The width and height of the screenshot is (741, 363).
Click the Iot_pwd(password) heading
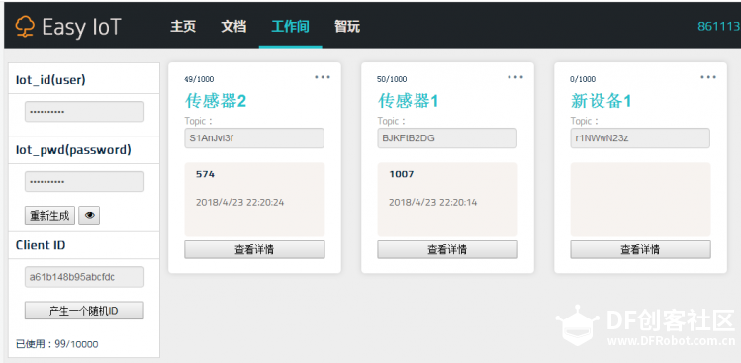[x=73, y=150]
